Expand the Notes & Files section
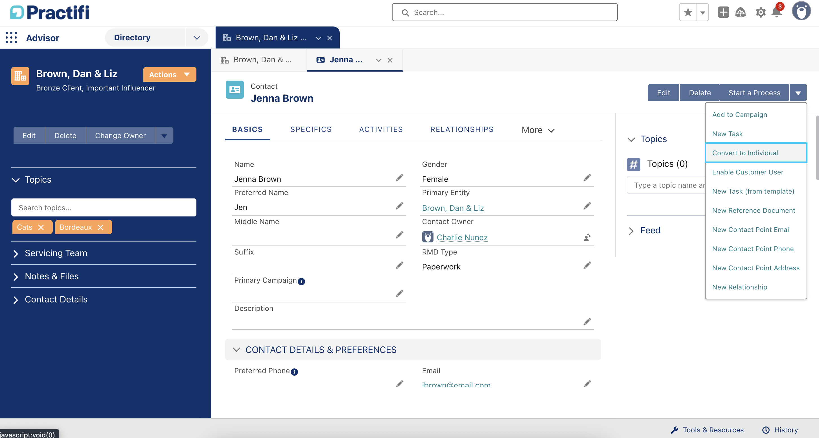Screen dimensions: 819x438 pyautogui.click(x=16, y=277)
